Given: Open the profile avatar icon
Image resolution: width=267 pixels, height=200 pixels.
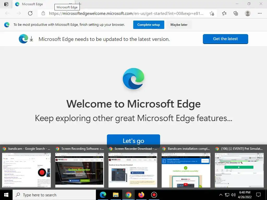Looking at the screenshot, I should (x=248, y=13).
